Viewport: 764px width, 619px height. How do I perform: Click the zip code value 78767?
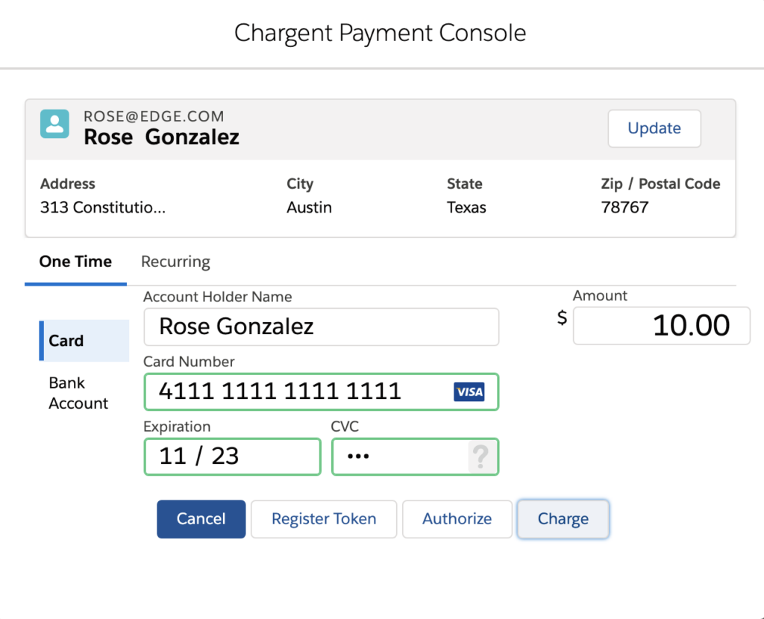tap(624, 207)
